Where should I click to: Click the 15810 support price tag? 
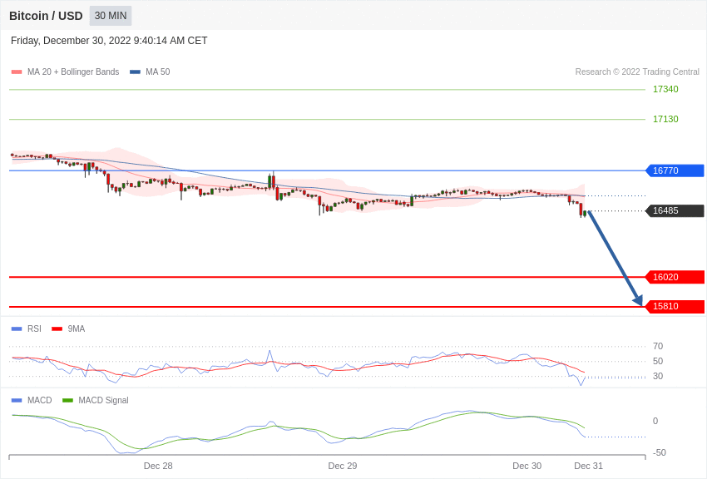(675, 306)
